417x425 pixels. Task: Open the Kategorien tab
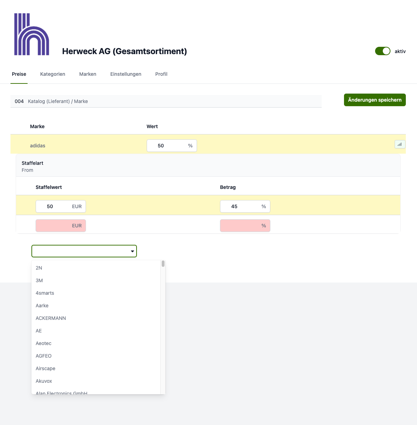pyautogui.click(x=53, y=74)
